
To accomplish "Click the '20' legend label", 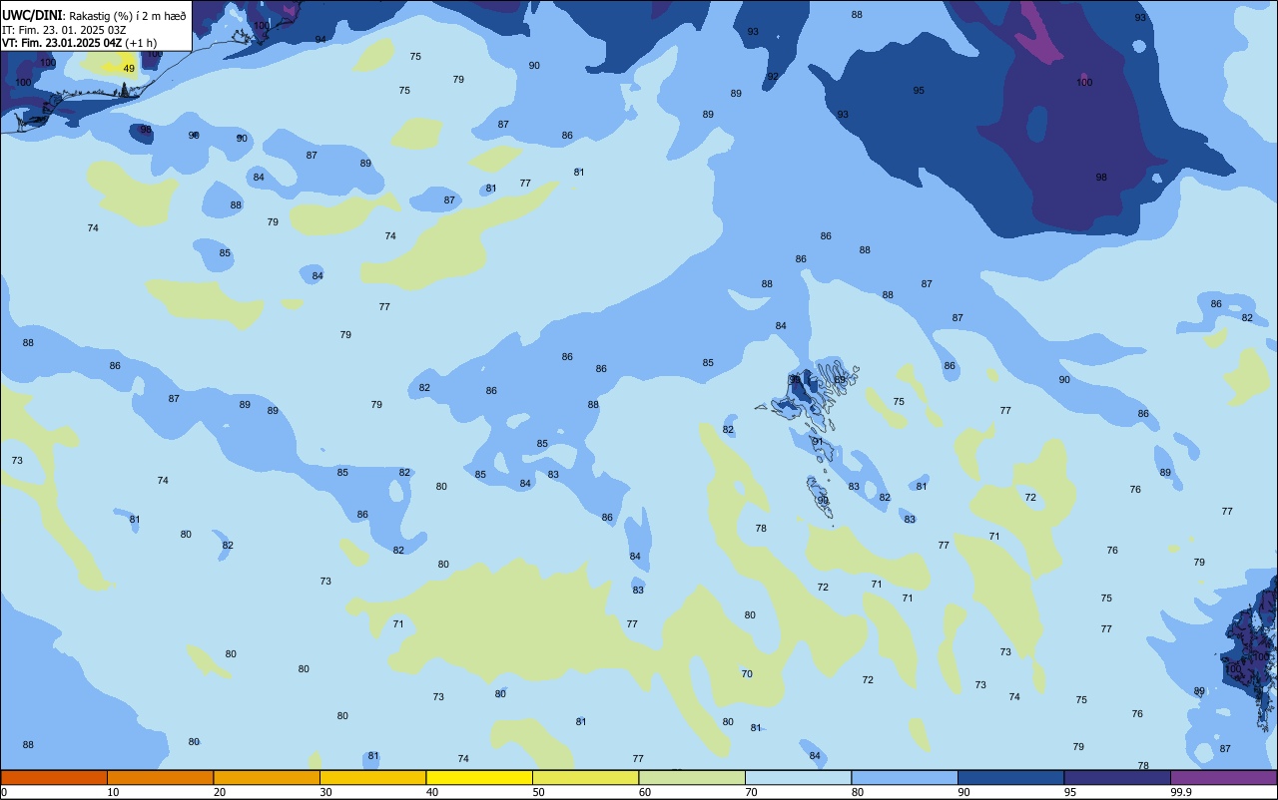I will (x=220, y=792).
